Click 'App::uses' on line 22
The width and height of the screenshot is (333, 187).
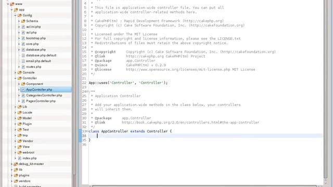(98, 83)
